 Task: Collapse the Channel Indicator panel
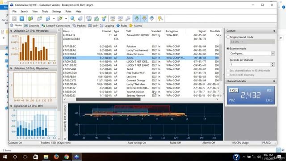pyautogui.click(x=274, y=81)
